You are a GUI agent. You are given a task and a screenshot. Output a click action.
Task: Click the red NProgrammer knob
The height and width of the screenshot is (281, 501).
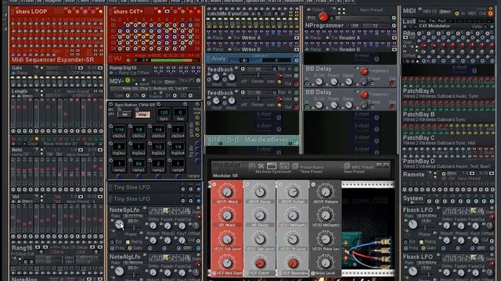(323, 16)
